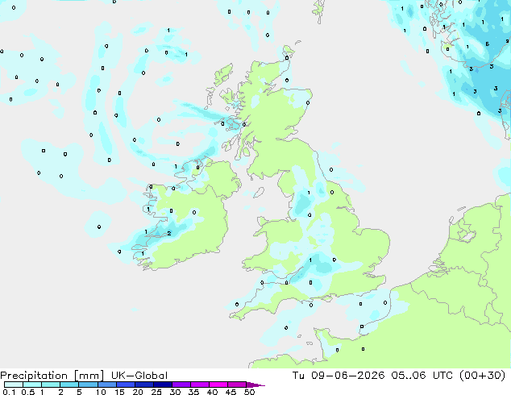Click the 30 to 35 mm purple swatch

181,385
